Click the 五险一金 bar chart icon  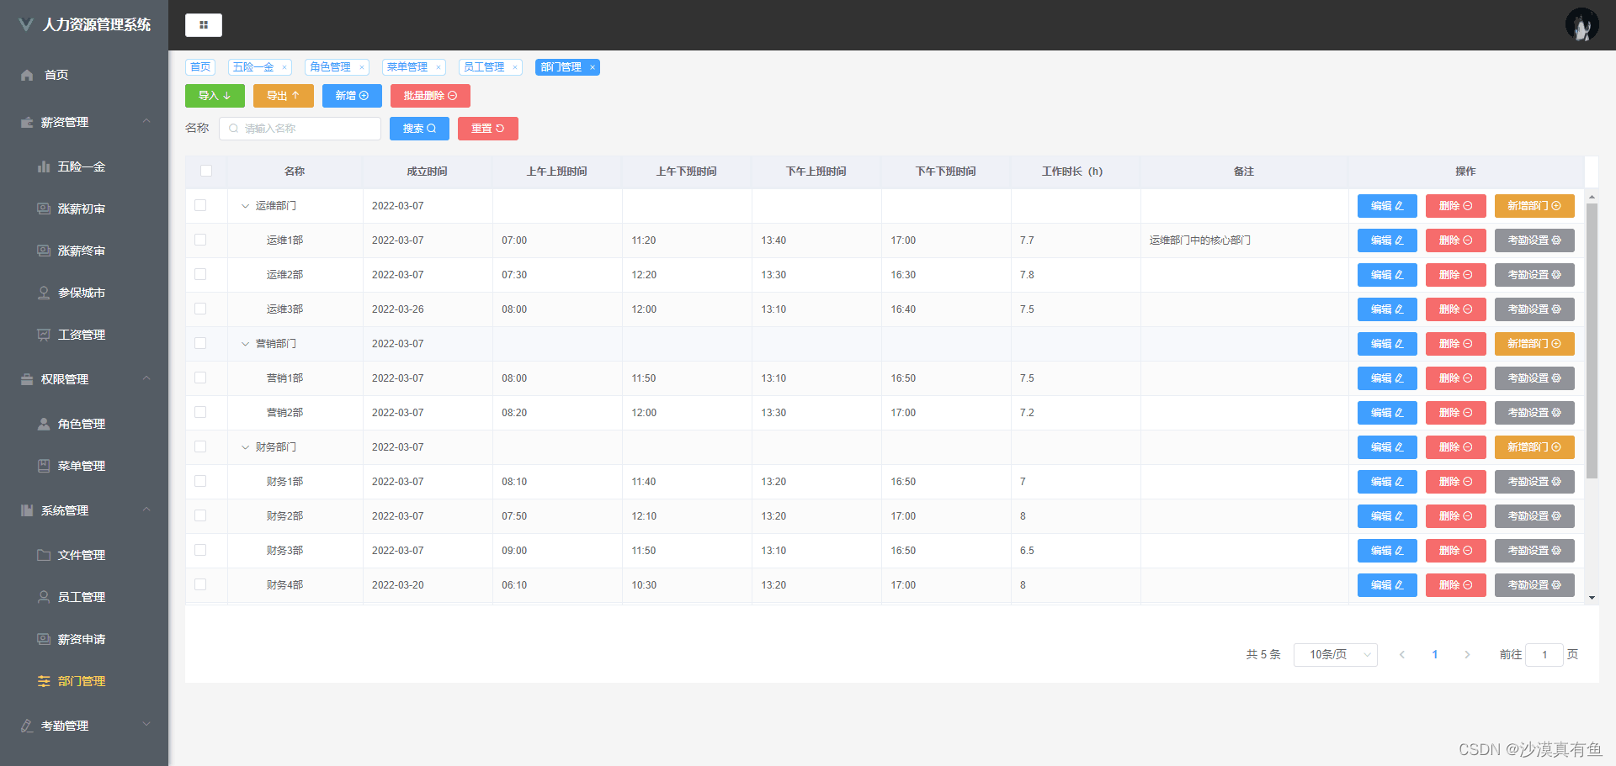pyautogui.click(x=44, y=166)
